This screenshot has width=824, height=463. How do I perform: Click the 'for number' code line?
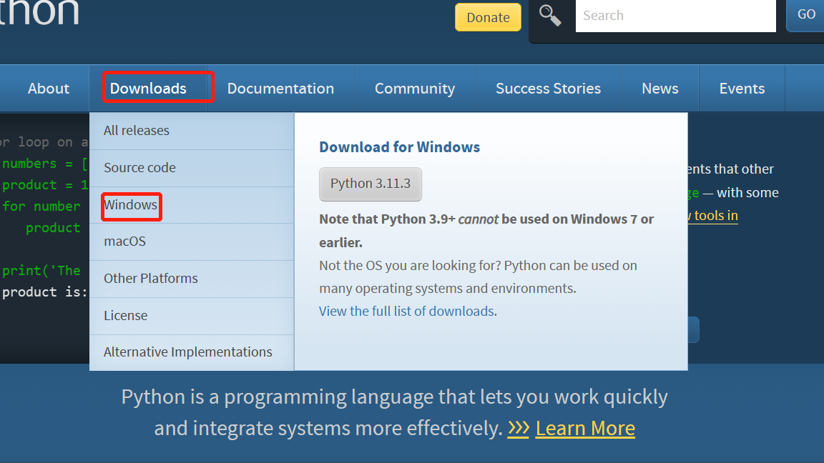(41, 206)
